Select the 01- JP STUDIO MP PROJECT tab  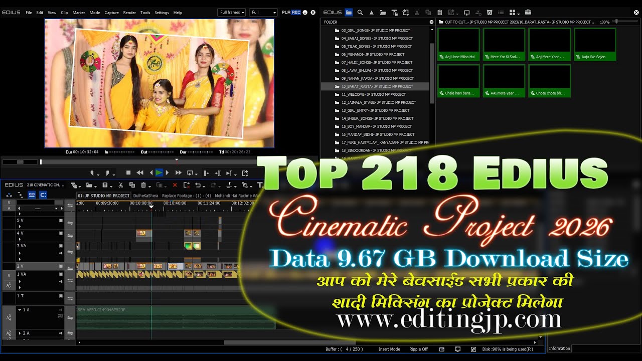pyautogui.click(x=104, y=196)
